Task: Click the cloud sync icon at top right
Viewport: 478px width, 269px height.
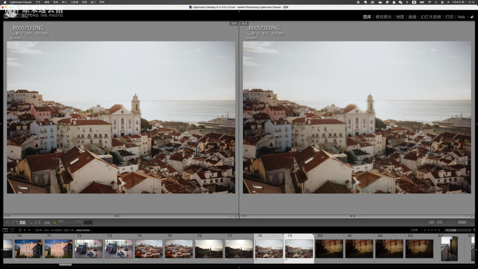Action: (x=472, y=17)
